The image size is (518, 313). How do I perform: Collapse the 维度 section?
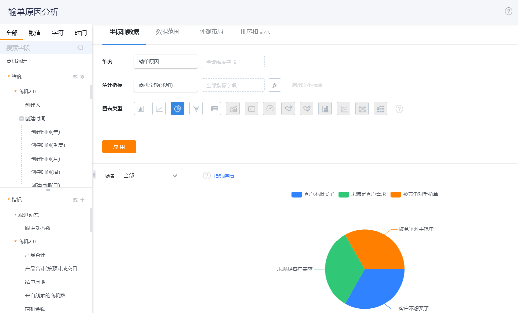(x=9, y=77)
